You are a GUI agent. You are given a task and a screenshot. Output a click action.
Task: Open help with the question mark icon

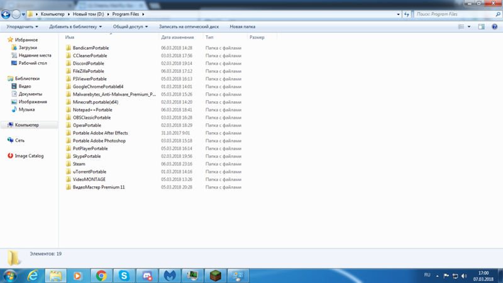coord(495,26)
